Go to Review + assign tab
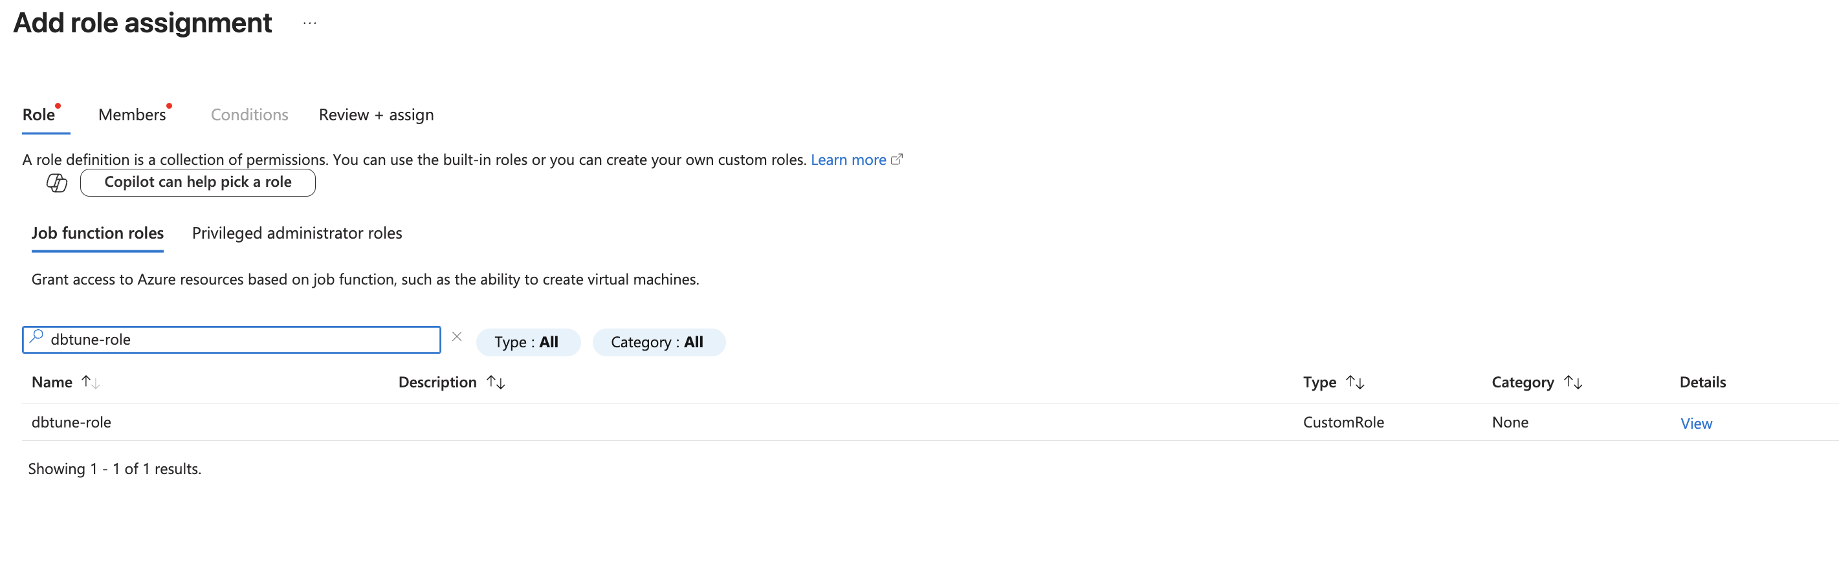 376,115
